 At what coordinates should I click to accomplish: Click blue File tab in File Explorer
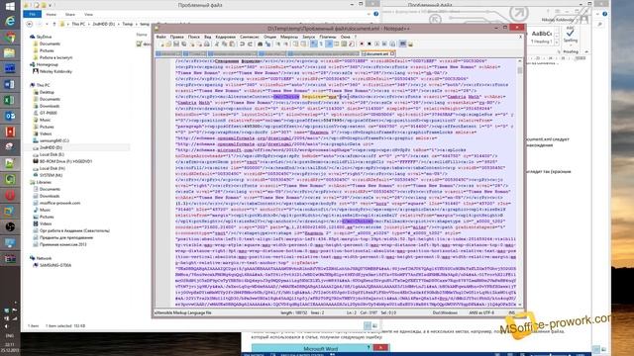32,14
